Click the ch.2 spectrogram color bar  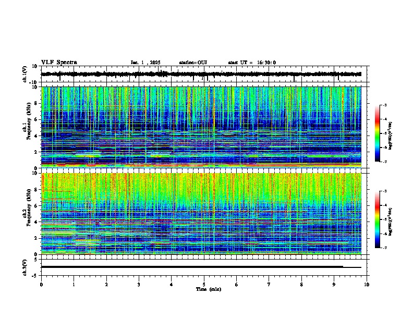(x=378, y=219)
